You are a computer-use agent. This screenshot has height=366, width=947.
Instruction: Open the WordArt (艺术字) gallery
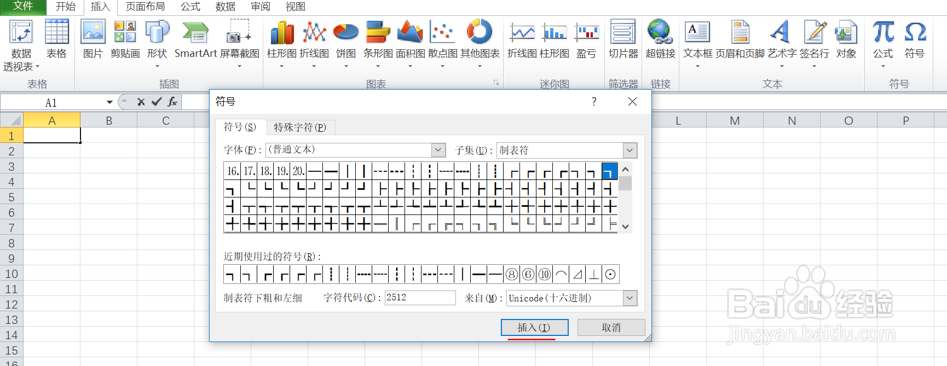782,44
